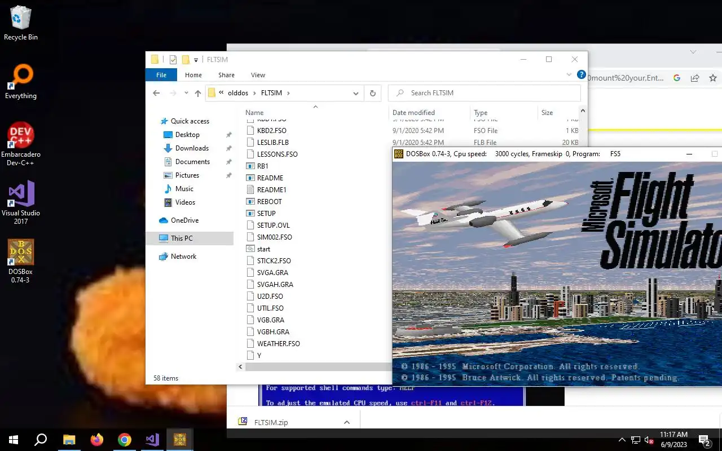Bookmark page star in Chrome window
Image resolution: width=722 pixels, height=451 pixels.
tap(713, 78)
